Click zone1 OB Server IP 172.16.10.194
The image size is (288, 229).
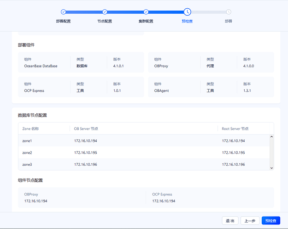(x=86, y=141)
